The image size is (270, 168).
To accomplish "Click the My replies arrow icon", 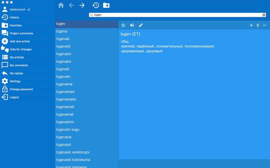I will click(x=5, y=73).
